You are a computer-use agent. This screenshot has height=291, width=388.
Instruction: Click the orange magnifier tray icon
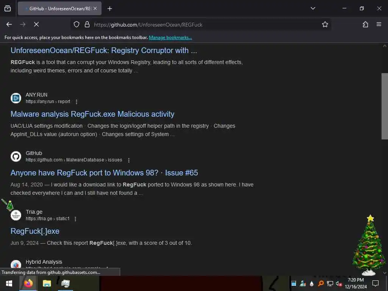(321, 283)
